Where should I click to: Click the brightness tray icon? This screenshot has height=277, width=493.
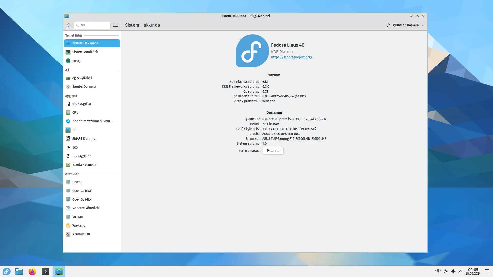(446, 271)
